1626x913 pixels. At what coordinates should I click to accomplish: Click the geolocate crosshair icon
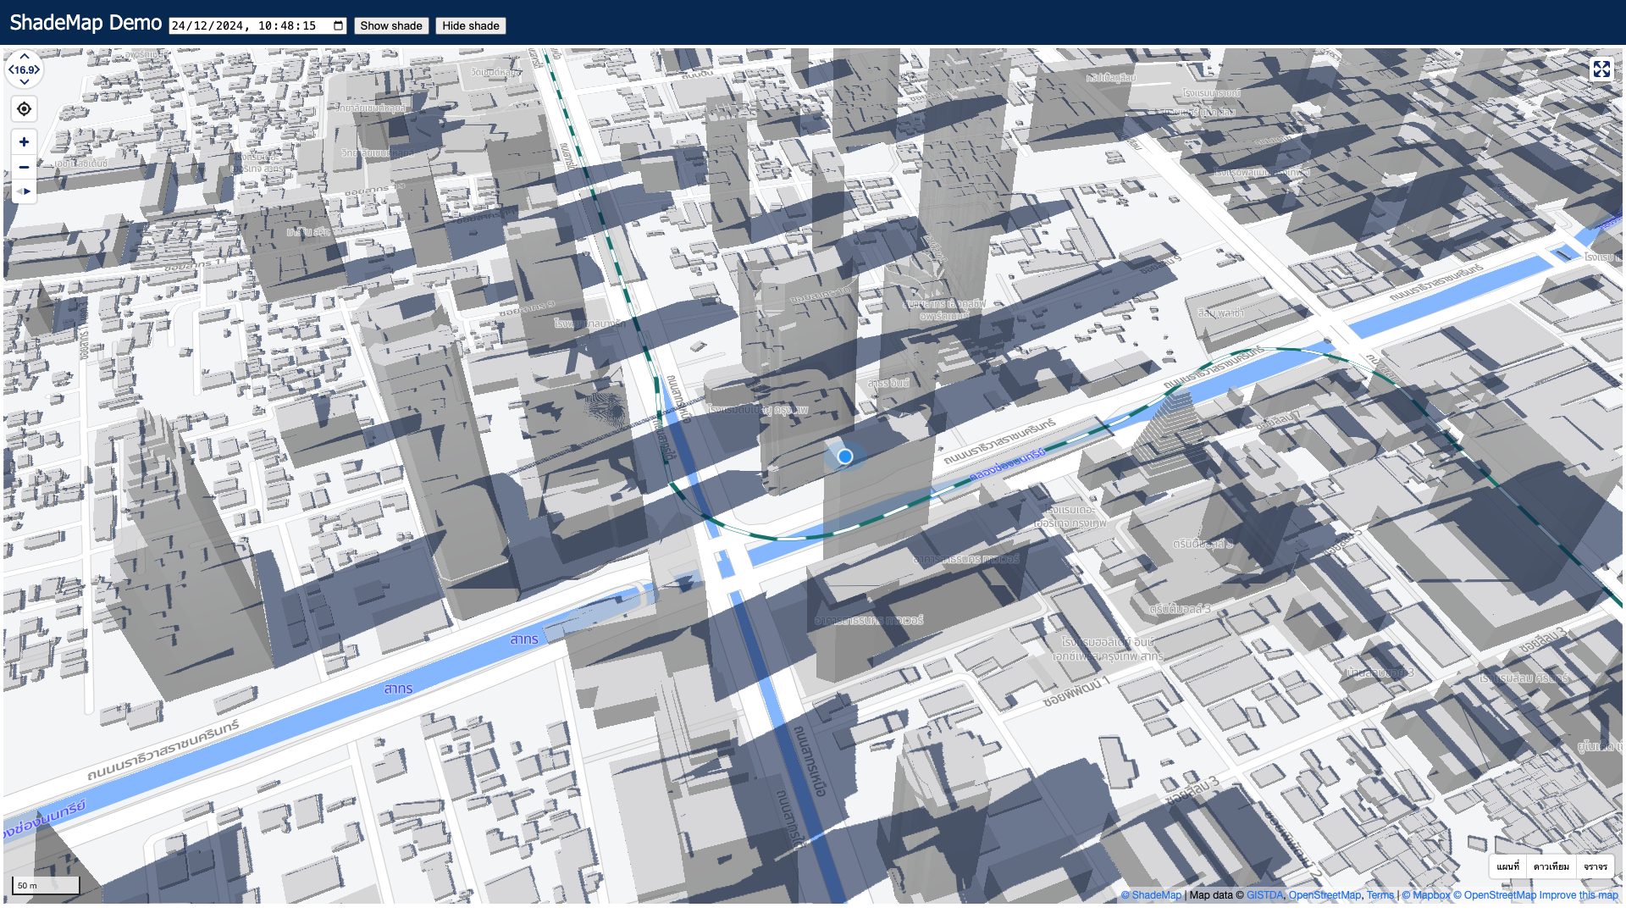pos(24,109)
